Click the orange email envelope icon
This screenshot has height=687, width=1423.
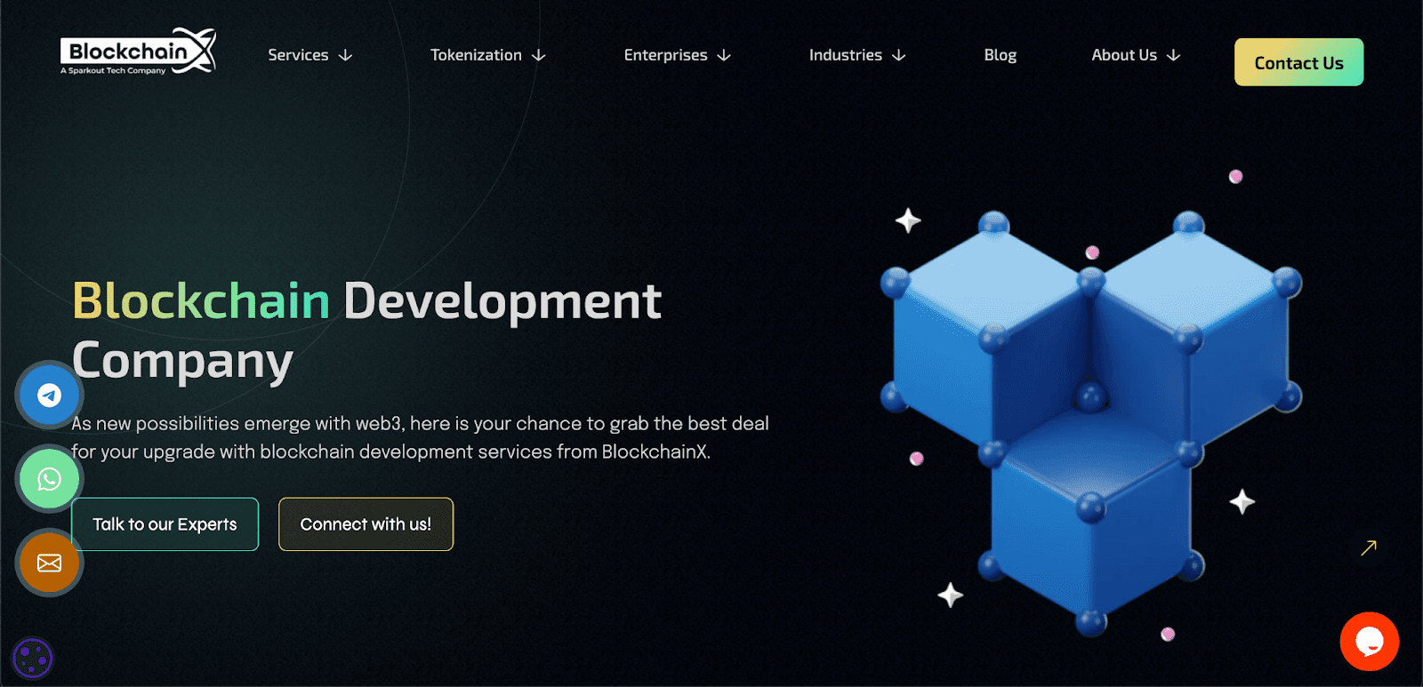coord(50,563)
